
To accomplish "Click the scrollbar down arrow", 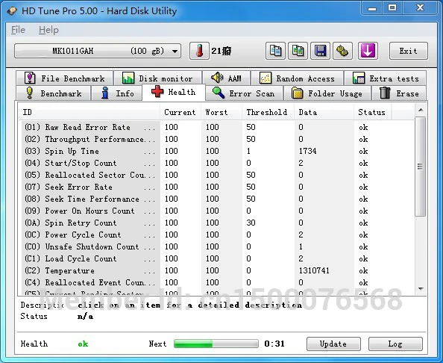I will 421,289.
